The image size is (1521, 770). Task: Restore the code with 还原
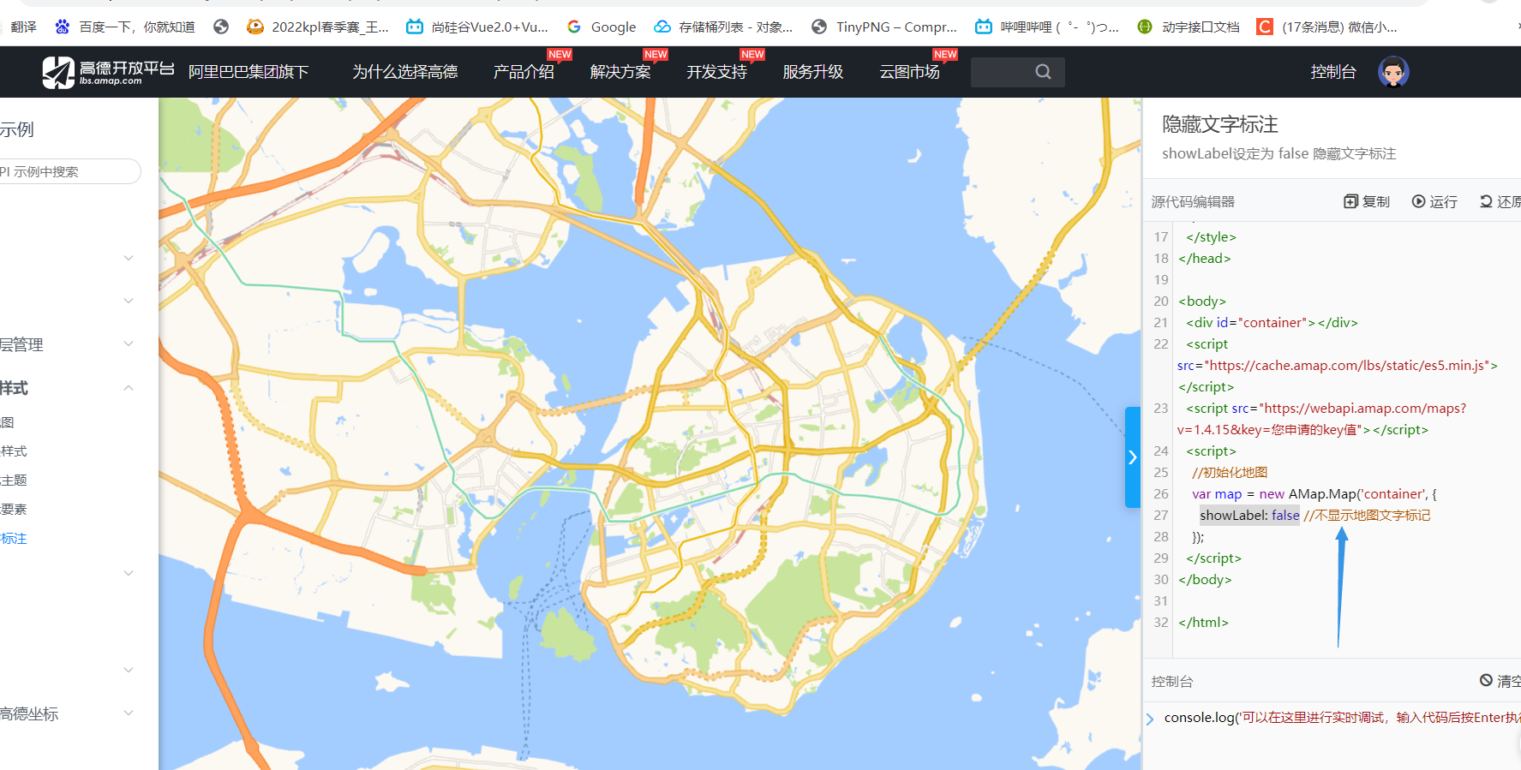point(1500,201)
